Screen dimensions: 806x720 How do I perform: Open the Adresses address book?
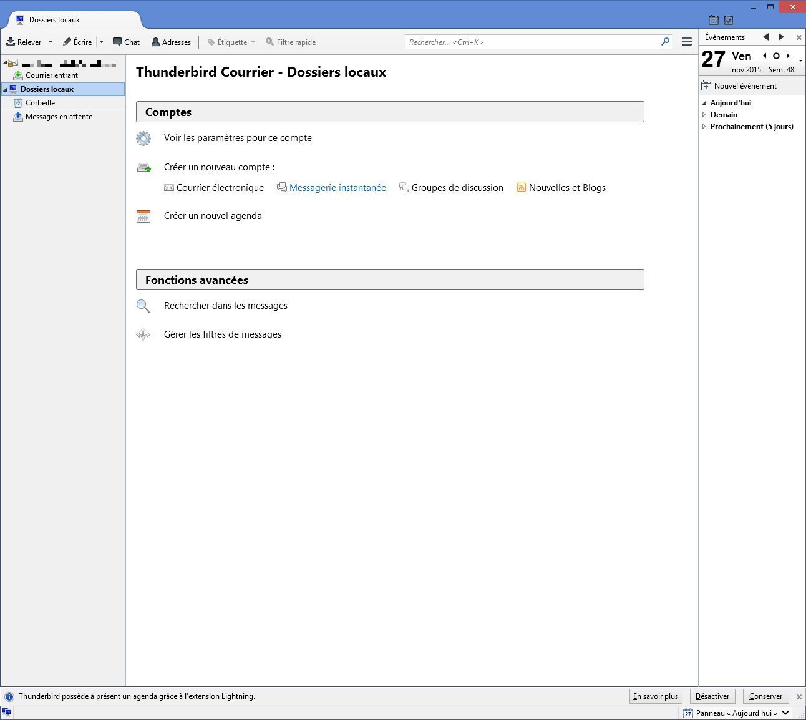(x=171, y=42)
